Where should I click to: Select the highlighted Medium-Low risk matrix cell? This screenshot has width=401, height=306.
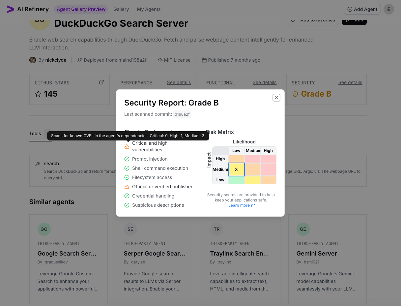click(x=236, y=169)
